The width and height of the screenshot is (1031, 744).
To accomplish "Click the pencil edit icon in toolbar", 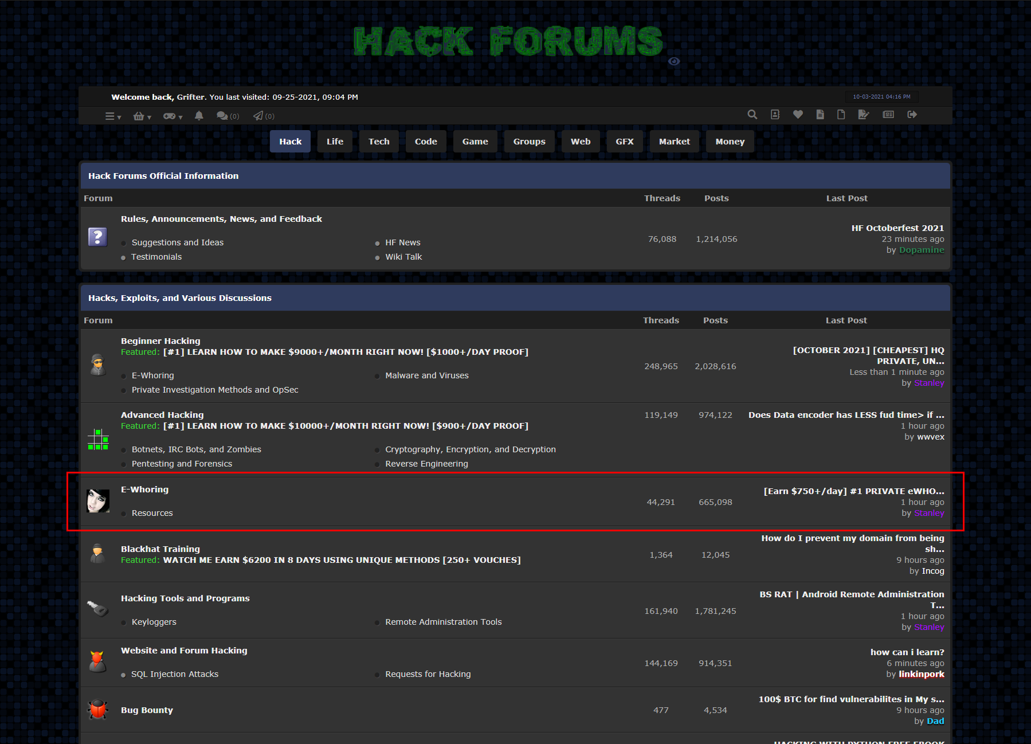I will (864, 115).
